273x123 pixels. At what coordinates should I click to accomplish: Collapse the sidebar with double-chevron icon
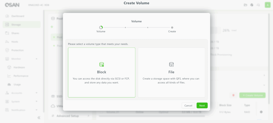[39, 117]
